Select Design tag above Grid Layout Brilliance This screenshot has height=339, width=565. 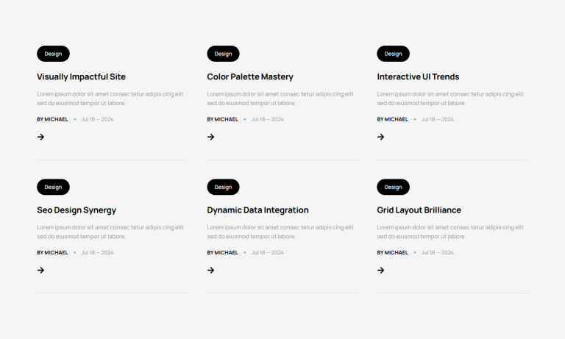(x=393, y=187)
